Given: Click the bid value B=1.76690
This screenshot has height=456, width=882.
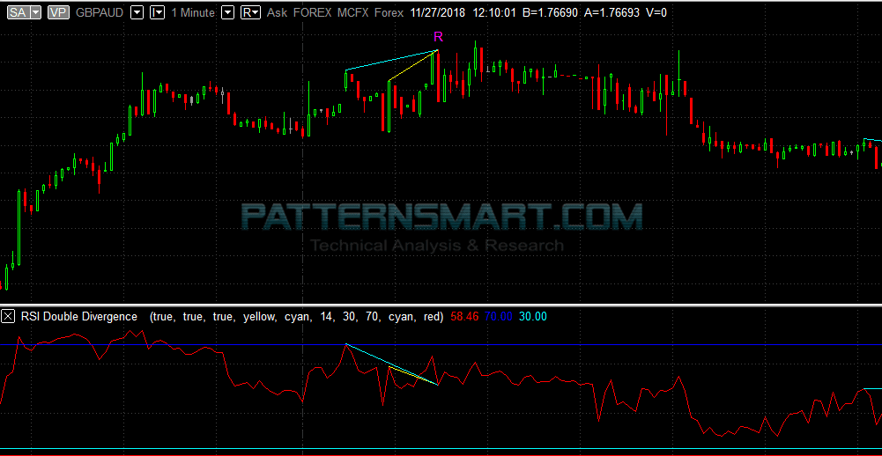Looking at the screenshot, I should click(550, 12).
